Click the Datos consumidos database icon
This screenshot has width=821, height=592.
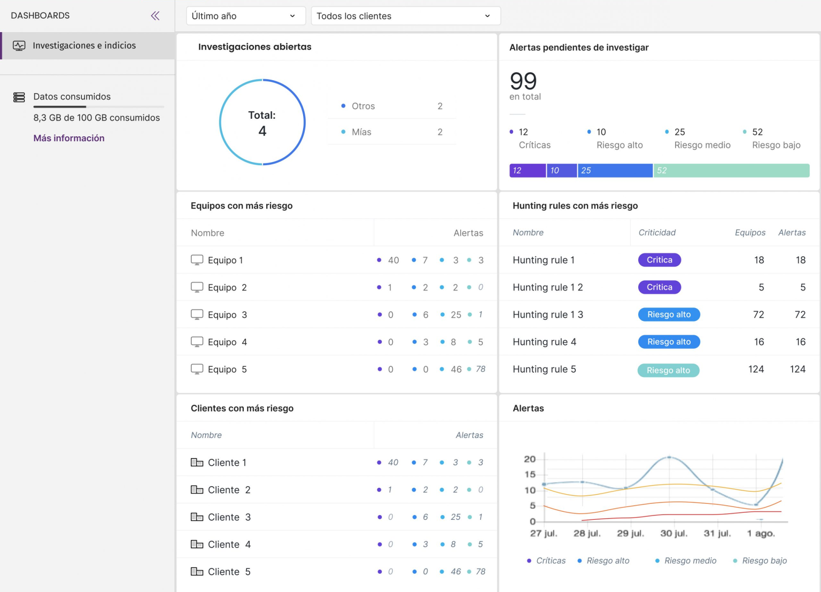19,97
